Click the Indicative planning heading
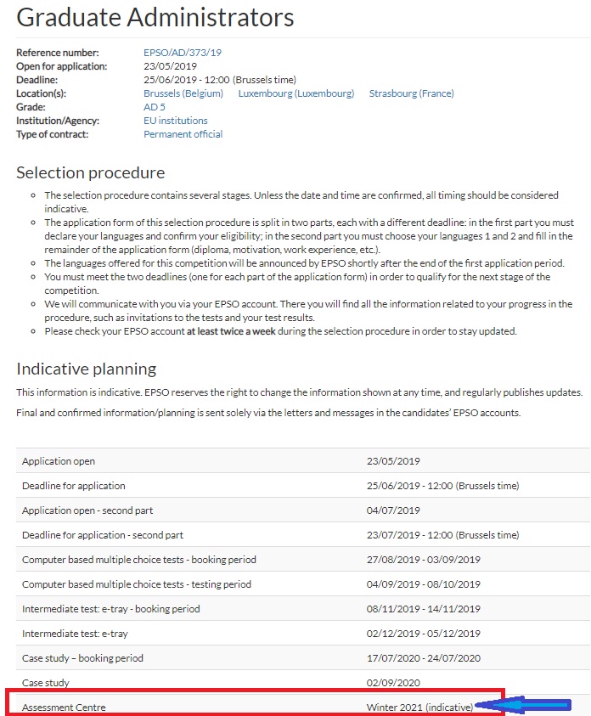Viewport: 591px width, 716px height. [86, 369]
